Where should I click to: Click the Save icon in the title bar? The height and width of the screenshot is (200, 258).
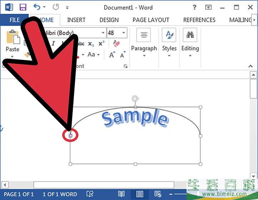tap(23, 7)
